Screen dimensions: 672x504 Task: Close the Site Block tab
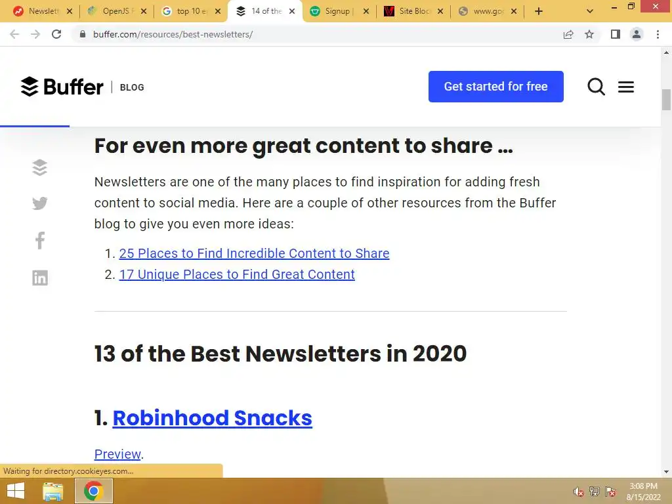coord(440,12)
